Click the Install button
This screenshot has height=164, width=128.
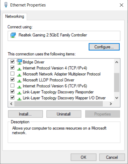[25, 114]
